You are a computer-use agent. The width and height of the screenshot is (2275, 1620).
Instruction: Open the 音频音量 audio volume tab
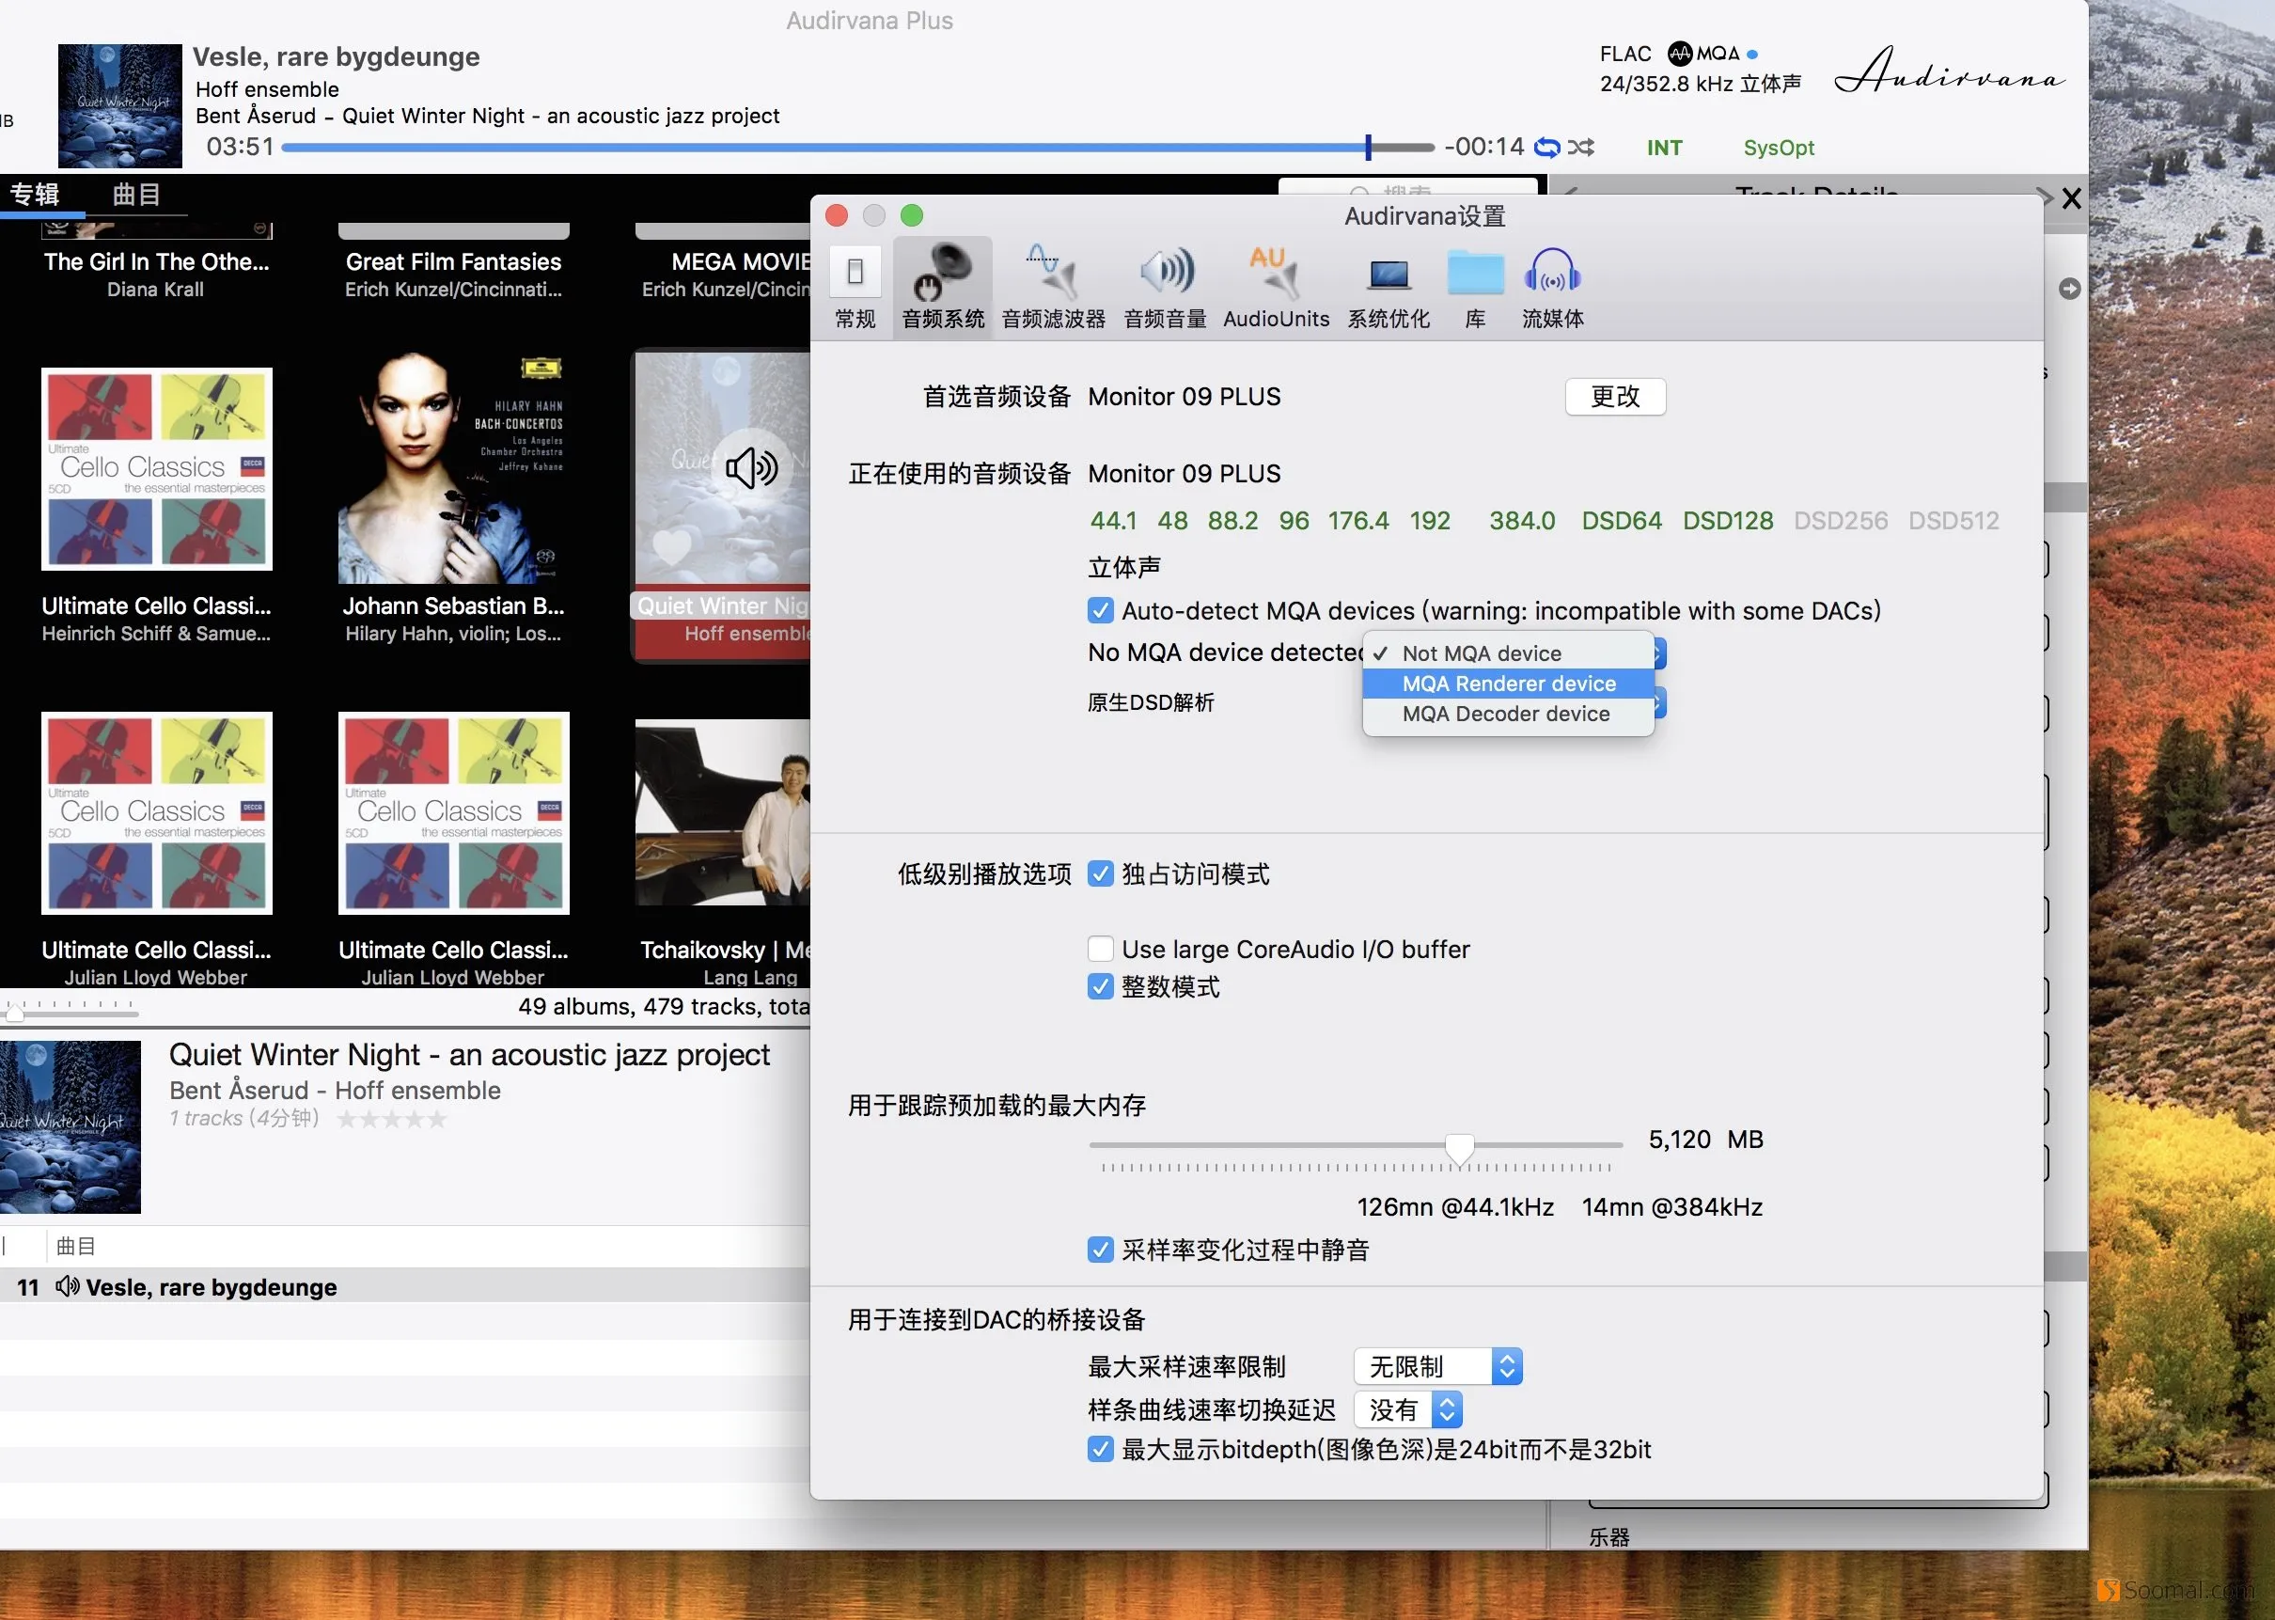(1165, 288)
